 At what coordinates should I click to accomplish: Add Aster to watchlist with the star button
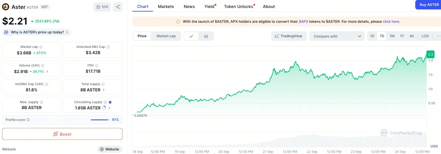102,7
